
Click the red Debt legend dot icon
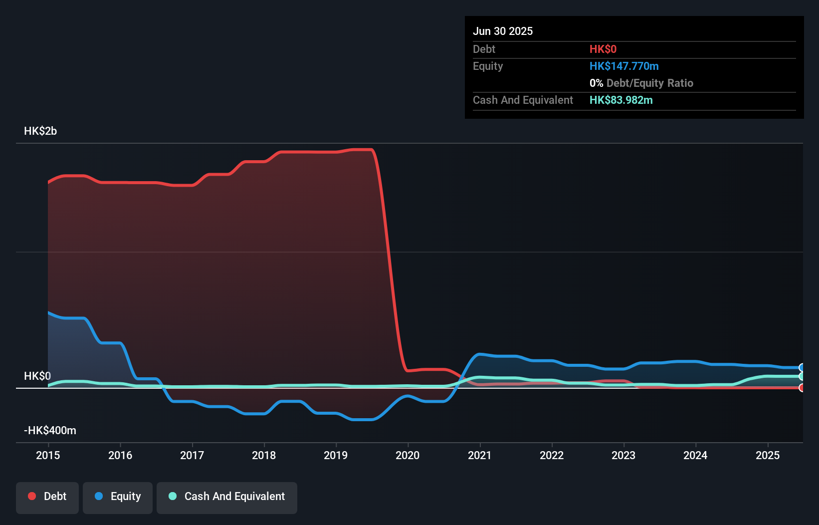(31, 496)
